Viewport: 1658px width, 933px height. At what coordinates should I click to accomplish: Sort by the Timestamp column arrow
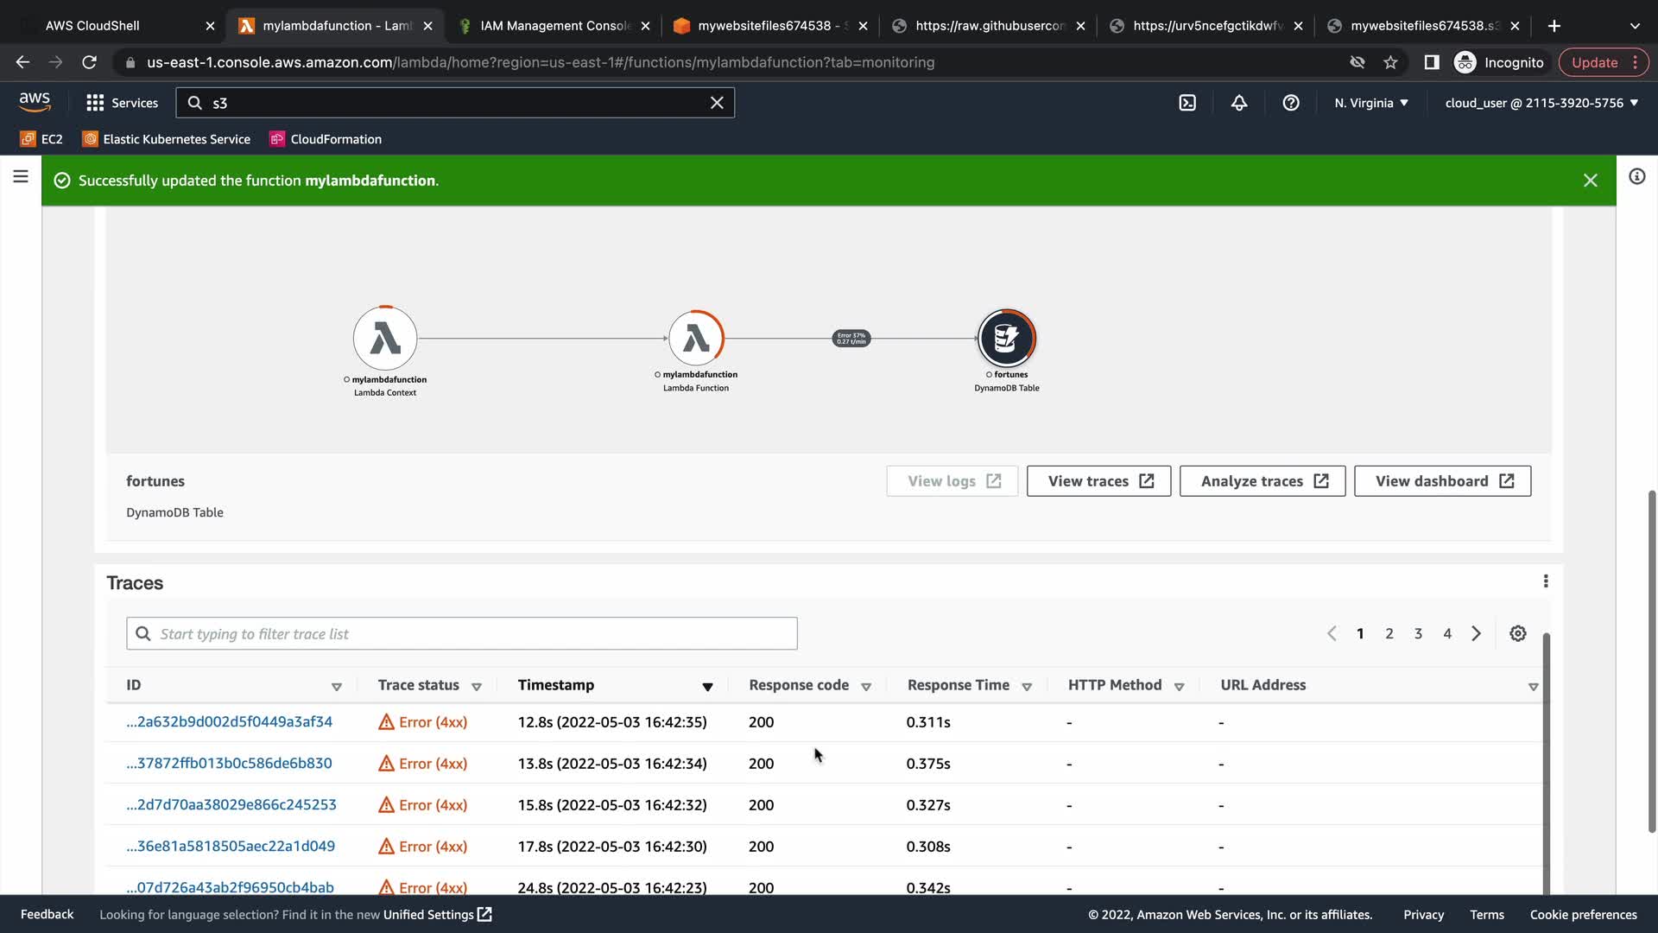(x=707, y=686)
